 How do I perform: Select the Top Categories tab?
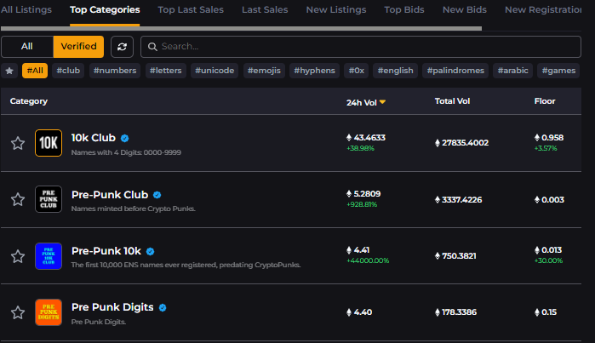tap(105, 10)
